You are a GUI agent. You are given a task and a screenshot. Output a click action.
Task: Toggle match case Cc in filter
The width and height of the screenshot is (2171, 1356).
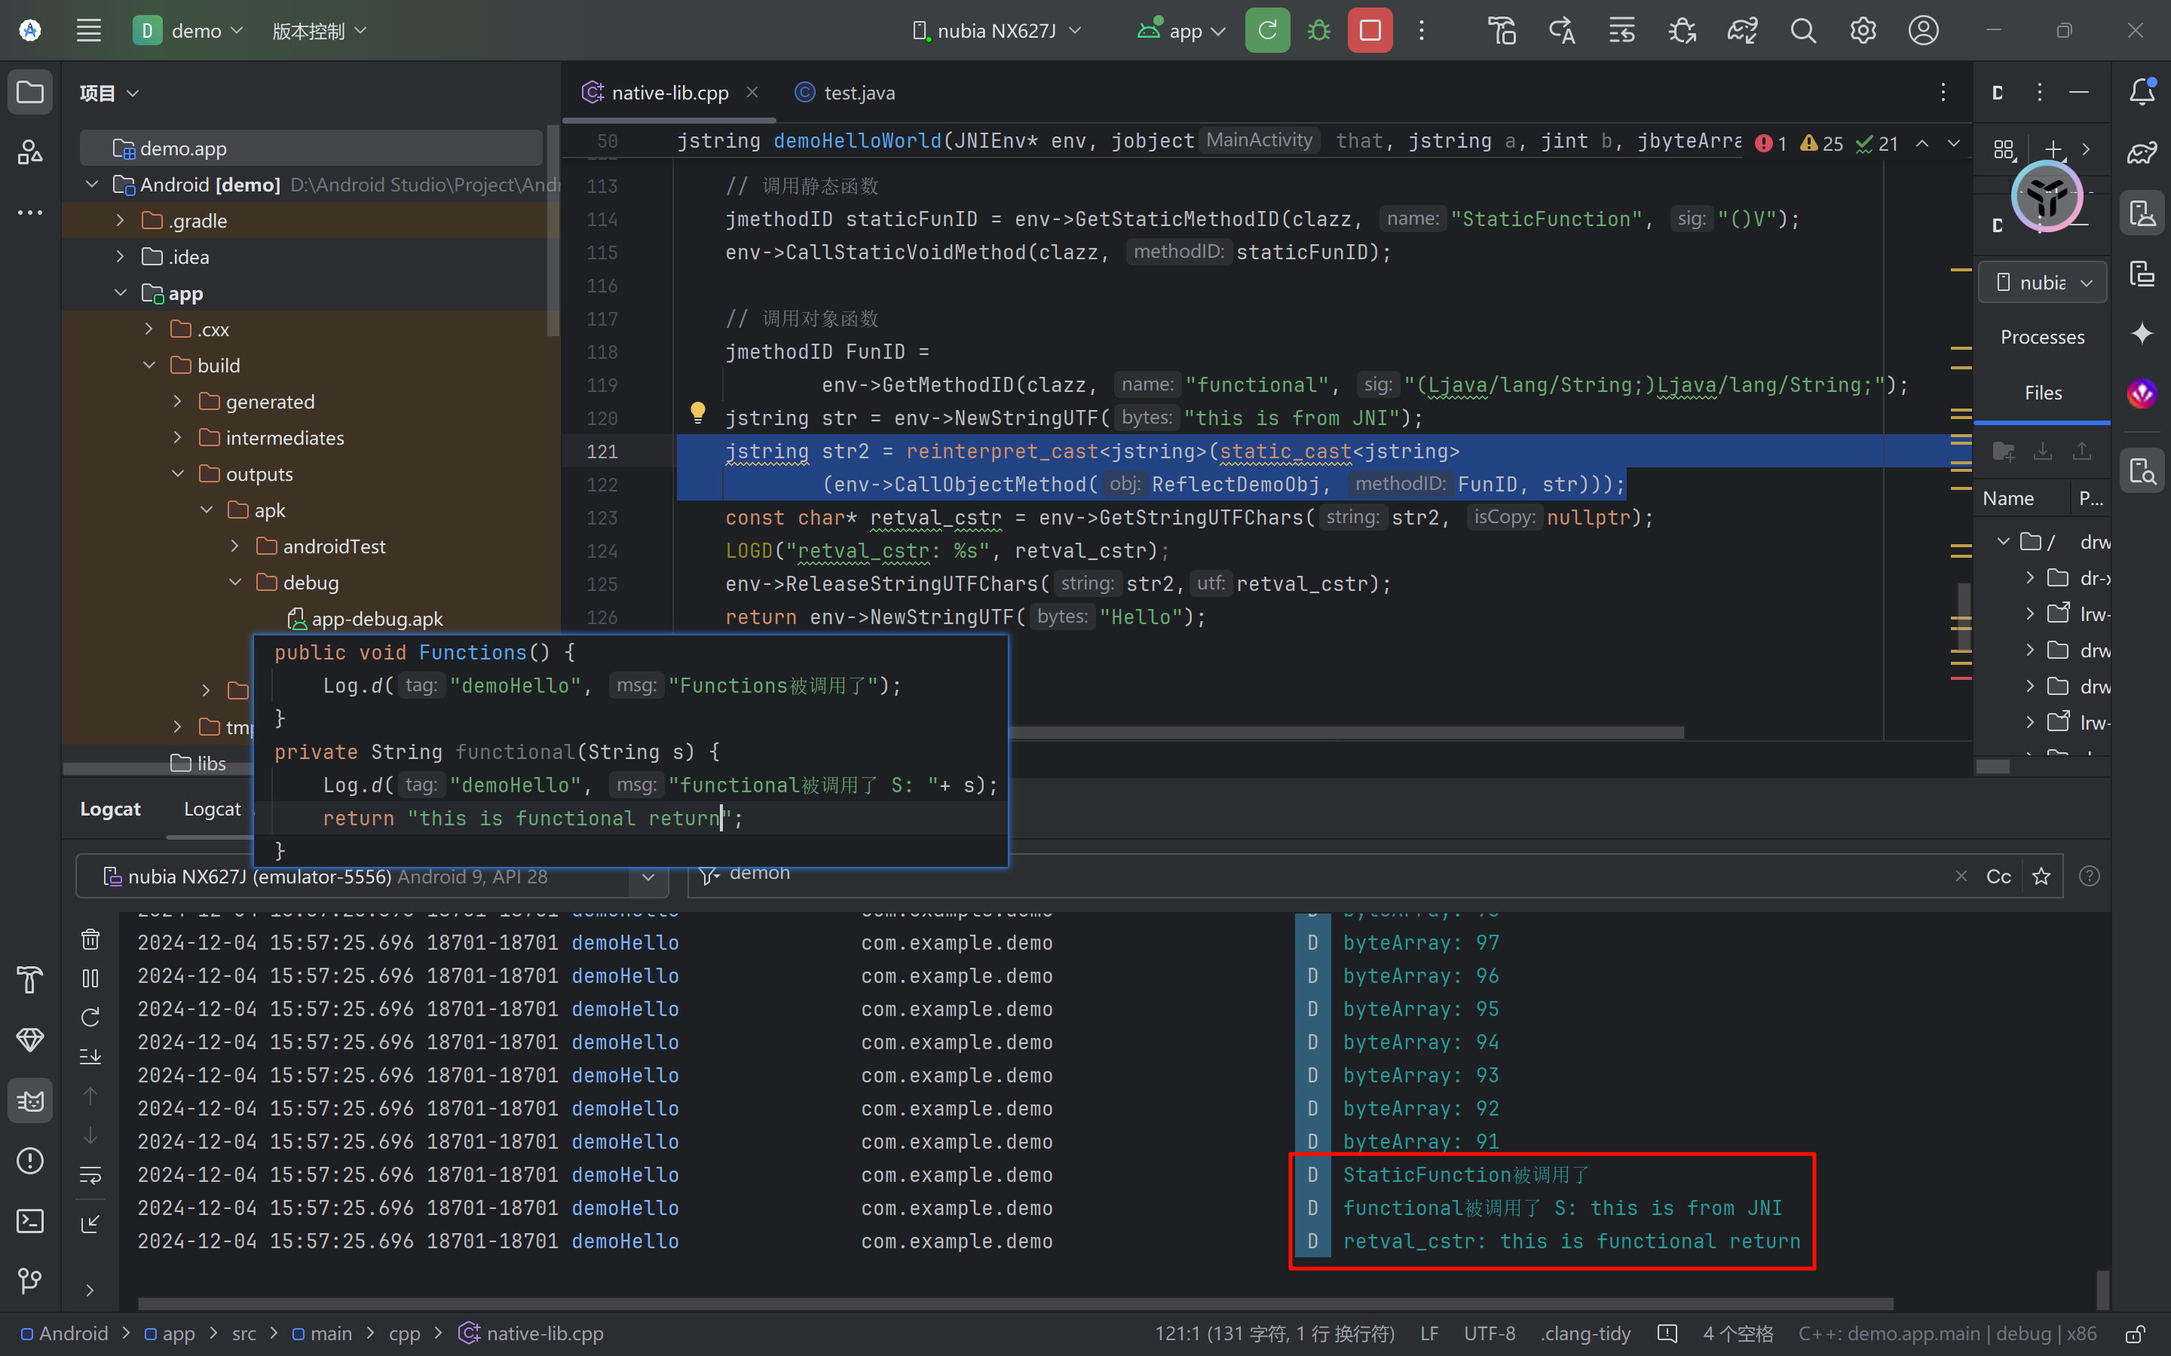pos(1998,876)
